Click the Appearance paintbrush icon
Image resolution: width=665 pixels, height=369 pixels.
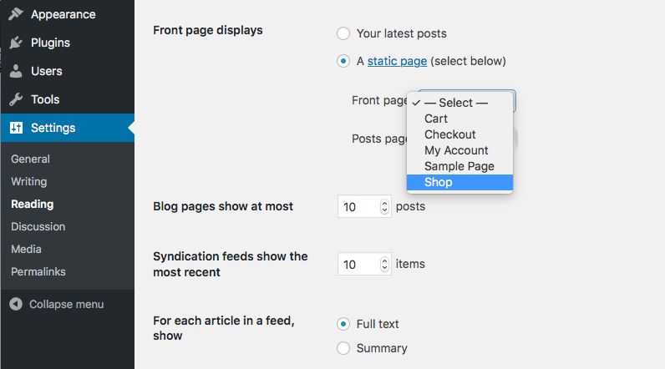coord(16,14)
